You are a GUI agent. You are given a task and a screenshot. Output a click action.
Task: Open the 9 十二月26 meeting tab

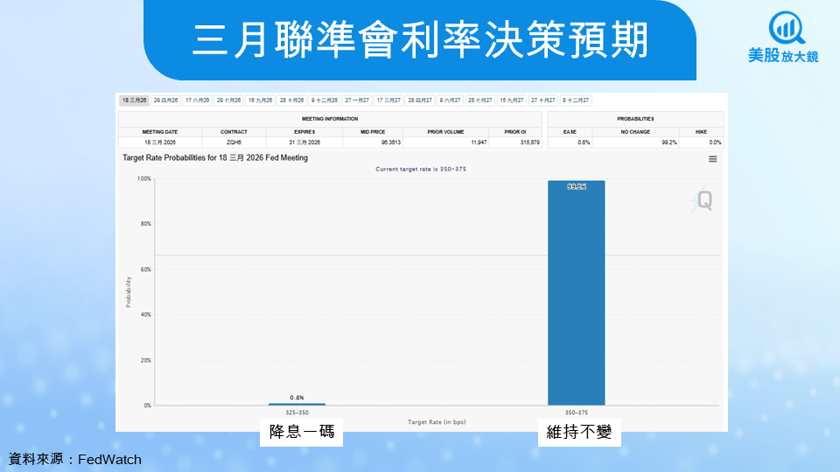tap(325, 101)
